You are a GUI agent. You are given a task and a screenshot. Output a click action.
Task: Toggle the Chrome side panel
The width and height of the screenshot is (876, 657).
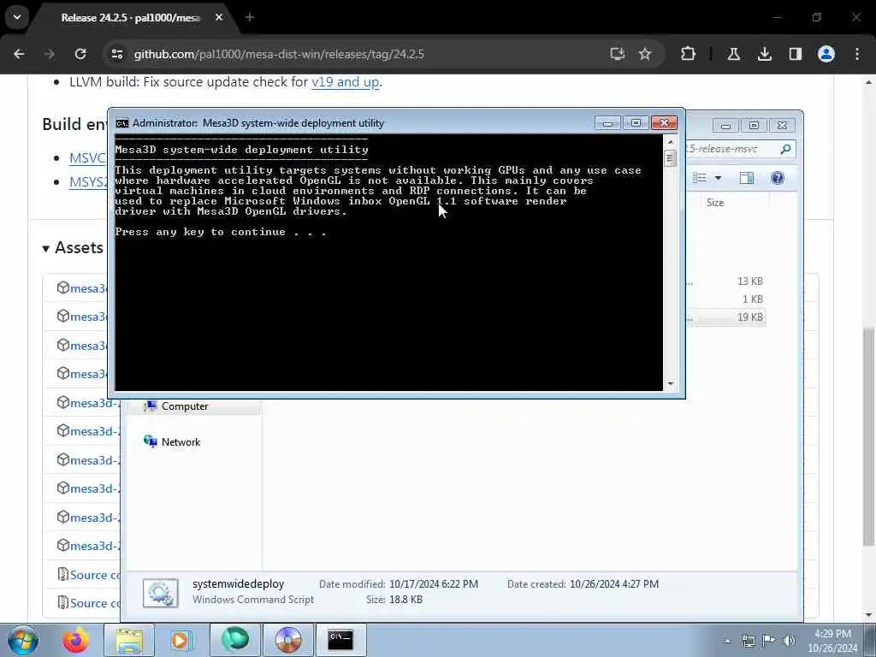796,54
